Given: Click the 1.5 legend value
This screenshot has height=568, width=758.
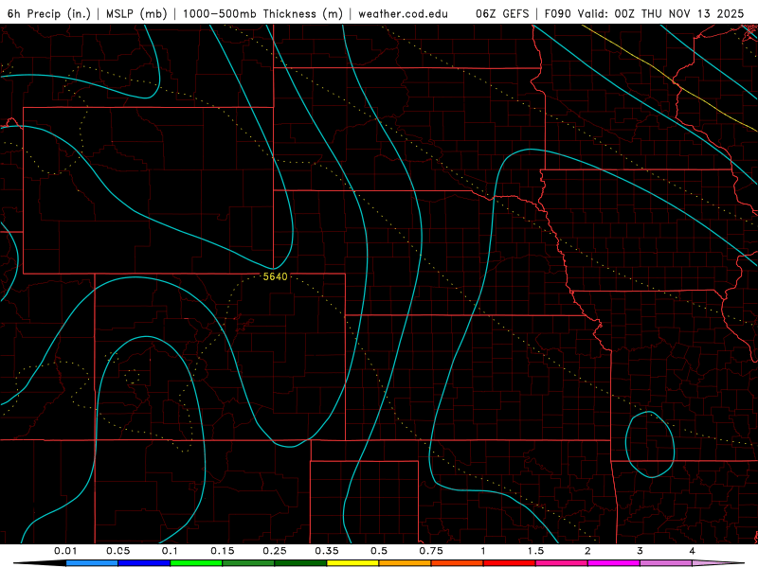Looking at the screenshot, I should click(x=535, y=551).
